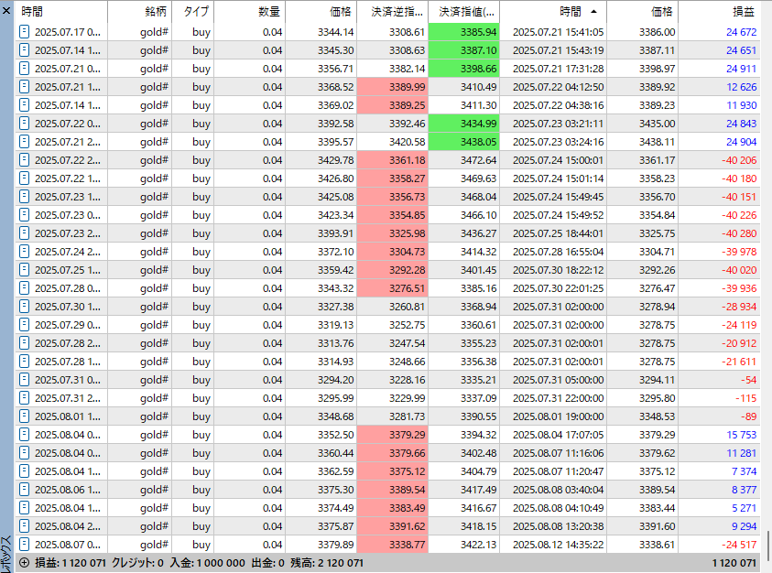Select close time 2025.08.12 14:35:22
Image resolution: width=772 pixels, height=573 pixels.
[x=559, y=545]
